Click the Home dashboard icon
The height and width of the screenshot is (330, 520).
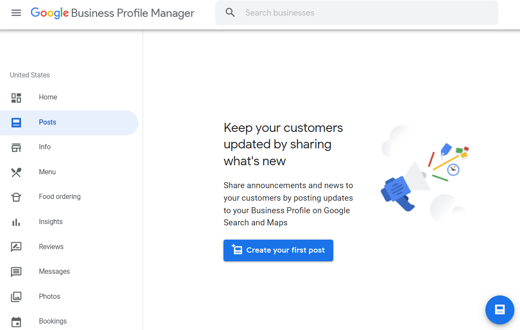coord(16,98)
